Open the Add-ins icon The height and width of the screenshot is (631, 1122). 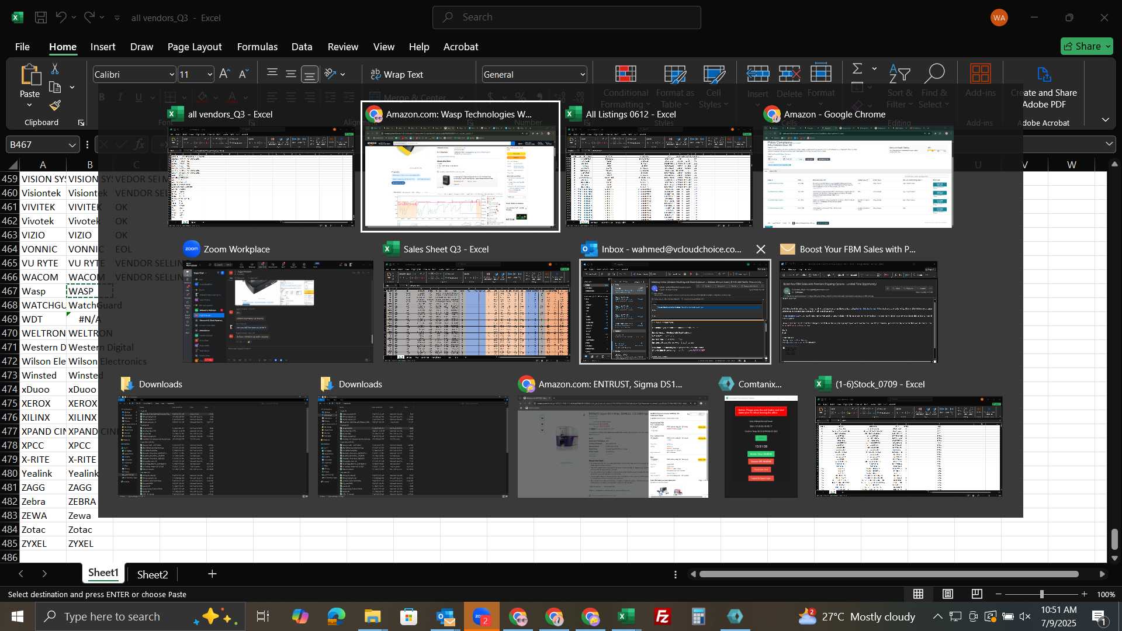[x=981, y=74]
